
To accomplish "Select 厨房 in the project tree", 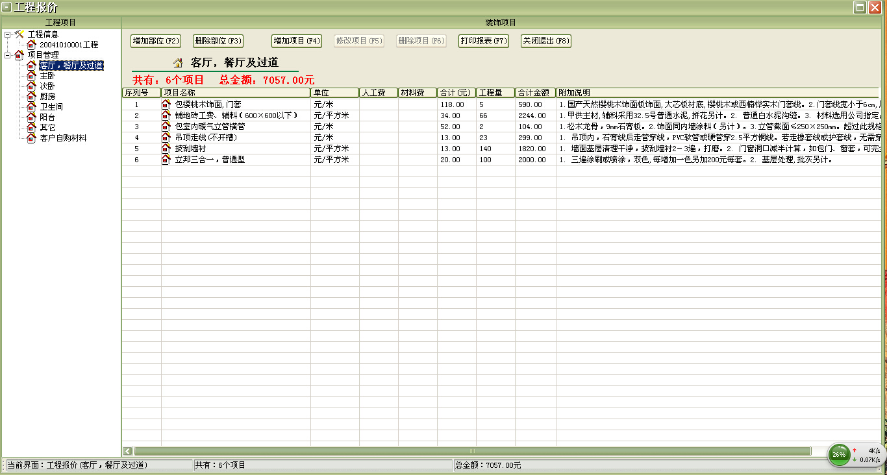I will (x=47, y=97).
